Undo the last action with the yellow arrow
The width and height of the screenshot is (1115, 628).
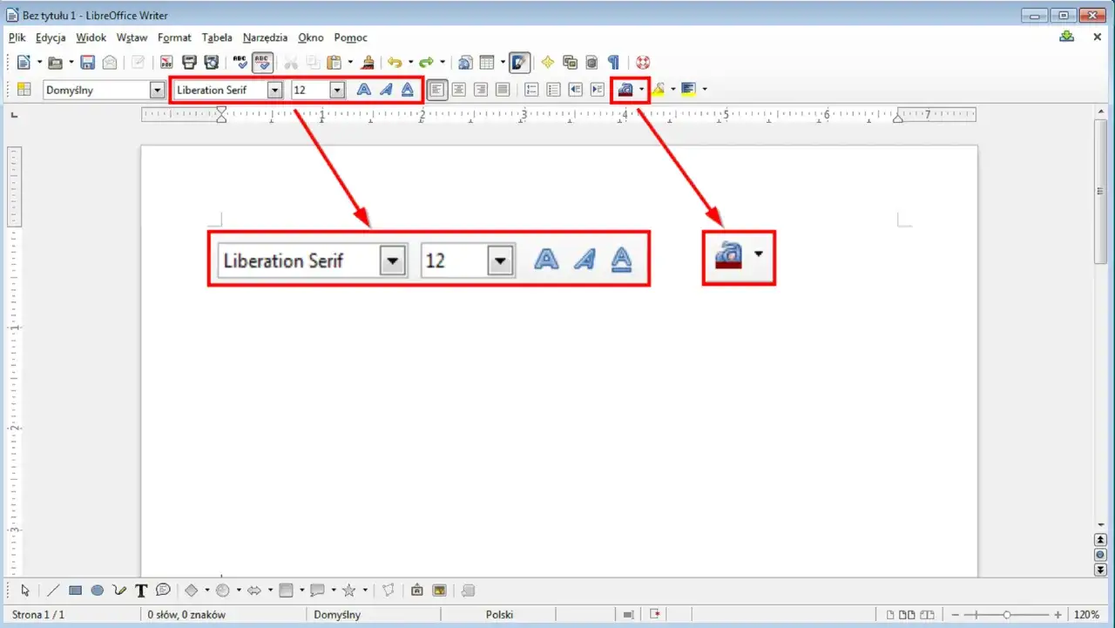(x=395, y=62)
